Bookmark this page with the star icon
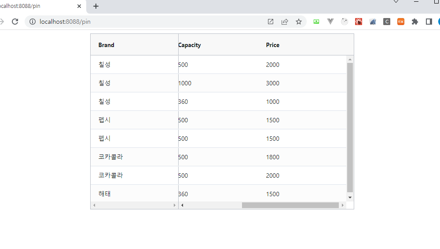 click(299, 22)
